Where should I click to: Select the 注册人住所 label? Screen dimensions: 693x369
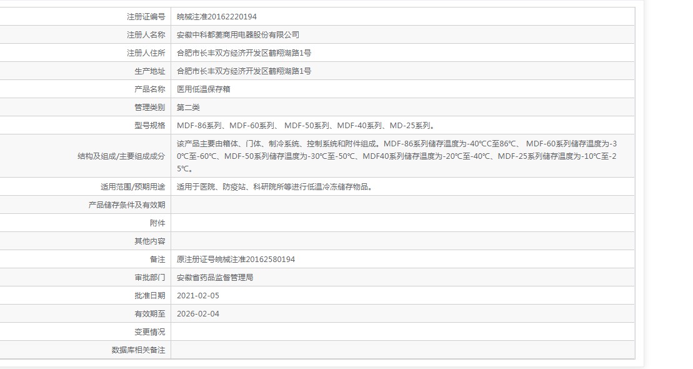(x=146, y=53)
